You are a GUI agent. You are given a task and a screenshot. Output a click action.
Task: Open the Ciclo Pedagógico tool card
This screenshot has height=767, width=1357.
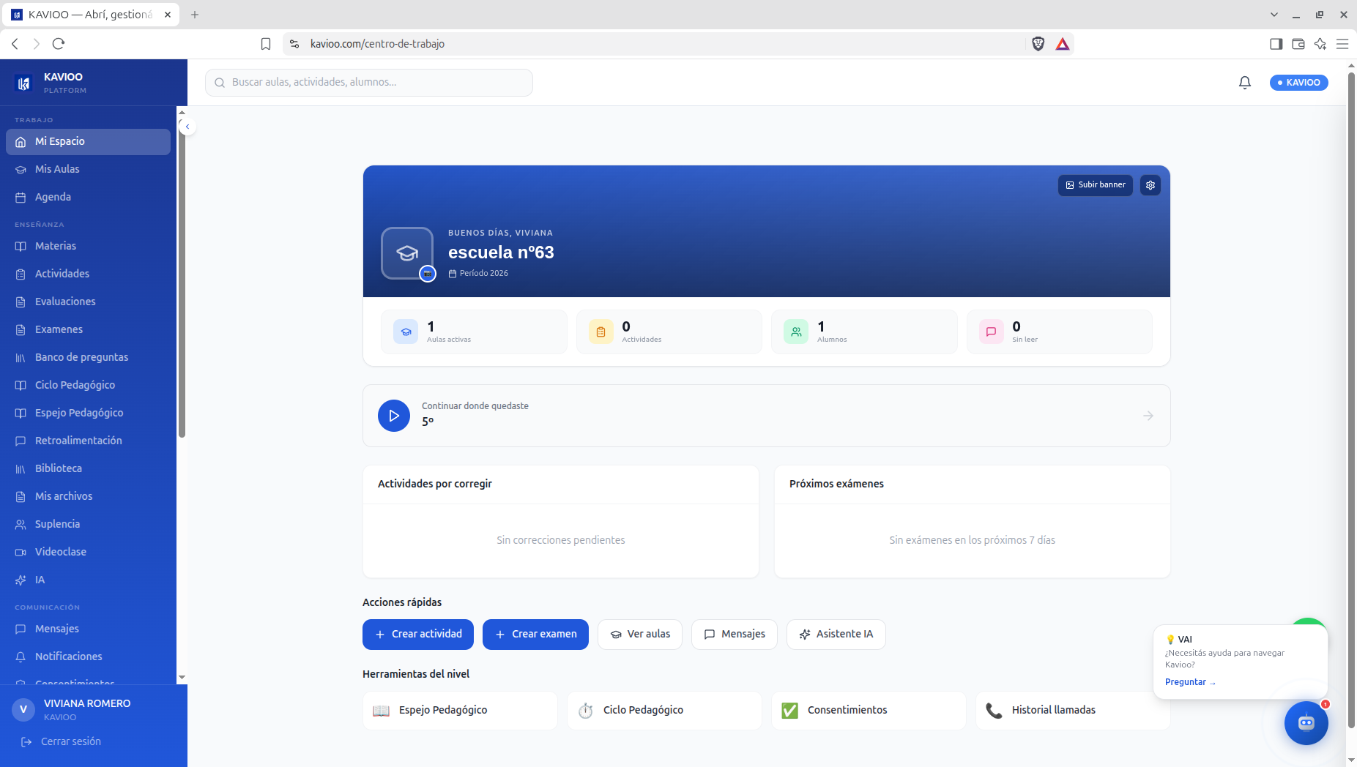coord(664,711)
